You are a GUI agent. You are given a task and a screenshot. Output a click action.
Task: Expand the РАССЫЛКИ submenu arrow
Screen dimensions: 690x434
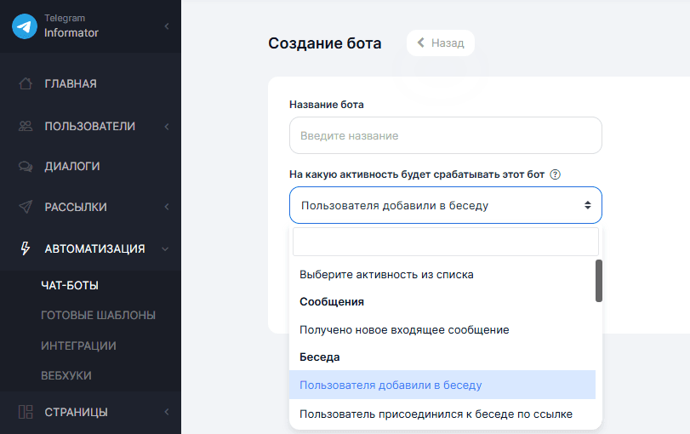click(167, 207)
